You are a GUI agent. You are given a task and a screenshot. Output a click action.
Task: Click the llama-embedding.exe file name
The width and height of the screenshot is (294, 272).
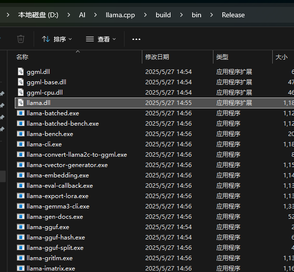point(58,175)
